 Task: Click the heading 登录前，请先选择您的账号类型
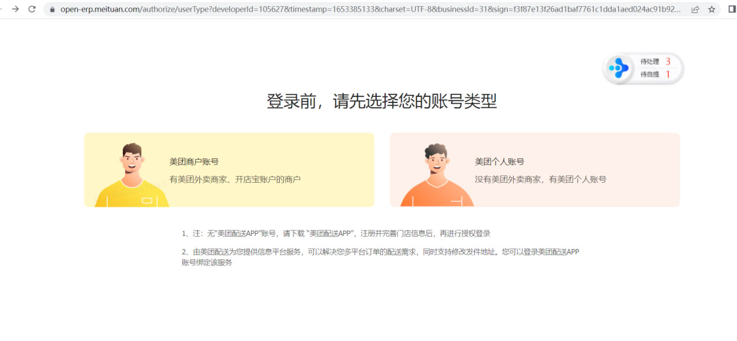pos(381,101)
